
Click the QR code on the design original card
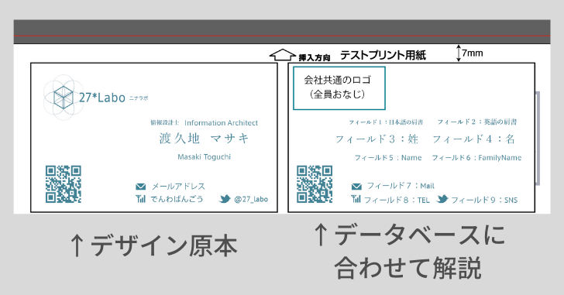click(64, 184)
